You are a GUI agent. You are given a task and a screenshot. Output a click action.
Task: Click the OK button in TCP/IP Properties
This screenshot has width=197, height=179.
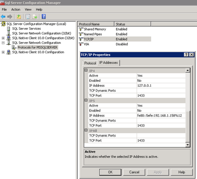(110, 172)
